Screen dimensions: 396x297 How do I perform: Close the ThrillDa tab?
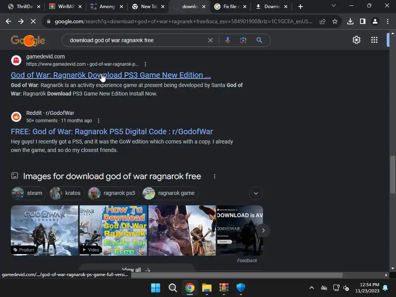coord(39,7)
